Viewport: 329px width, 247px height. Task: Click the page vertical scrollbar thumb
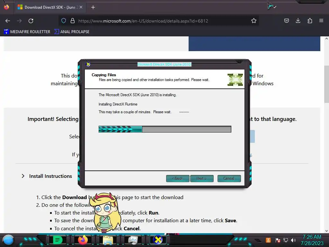326,84
